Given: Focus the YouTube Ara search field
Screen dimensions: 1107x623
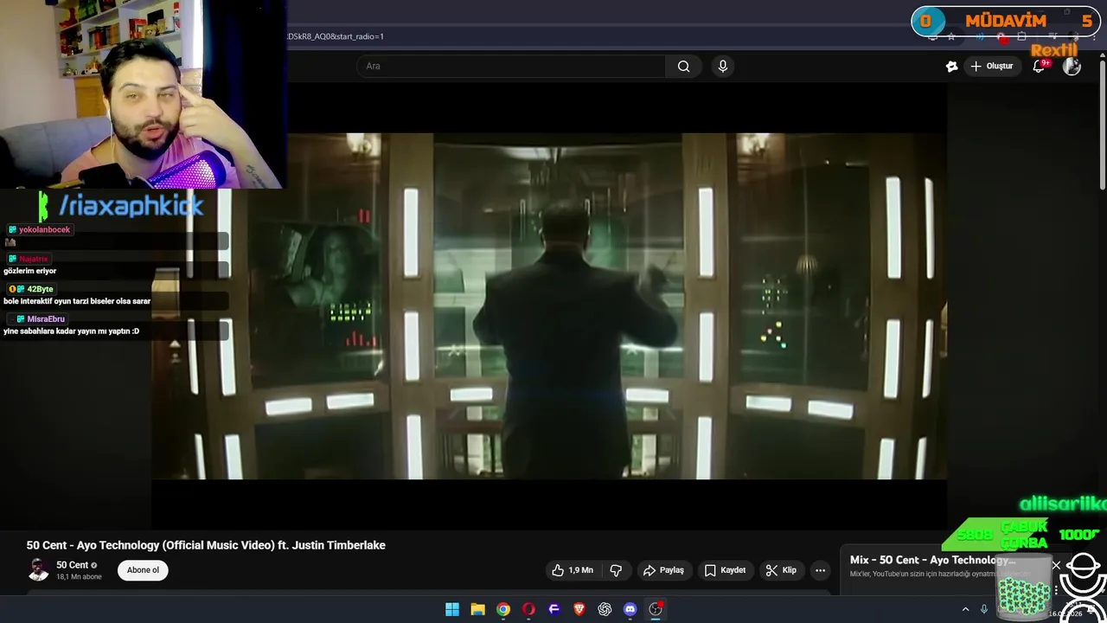Looking at the screenshot, I should 511,66.
